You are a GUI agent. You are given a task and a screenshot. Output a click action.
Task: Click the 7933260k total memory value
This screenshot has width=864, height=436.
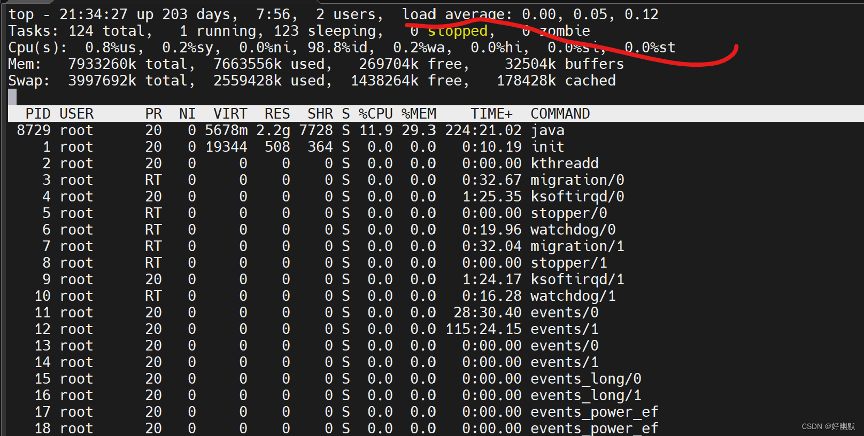pos(102,64)
